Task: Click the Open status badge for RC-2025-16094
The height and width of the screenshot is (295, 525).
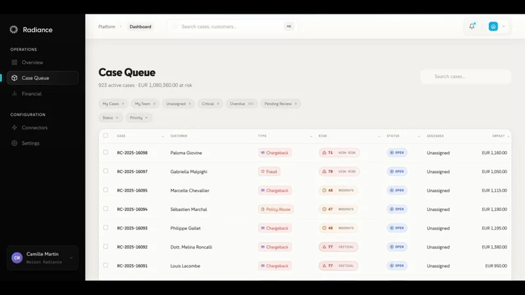Action: (x=397, y=209)
